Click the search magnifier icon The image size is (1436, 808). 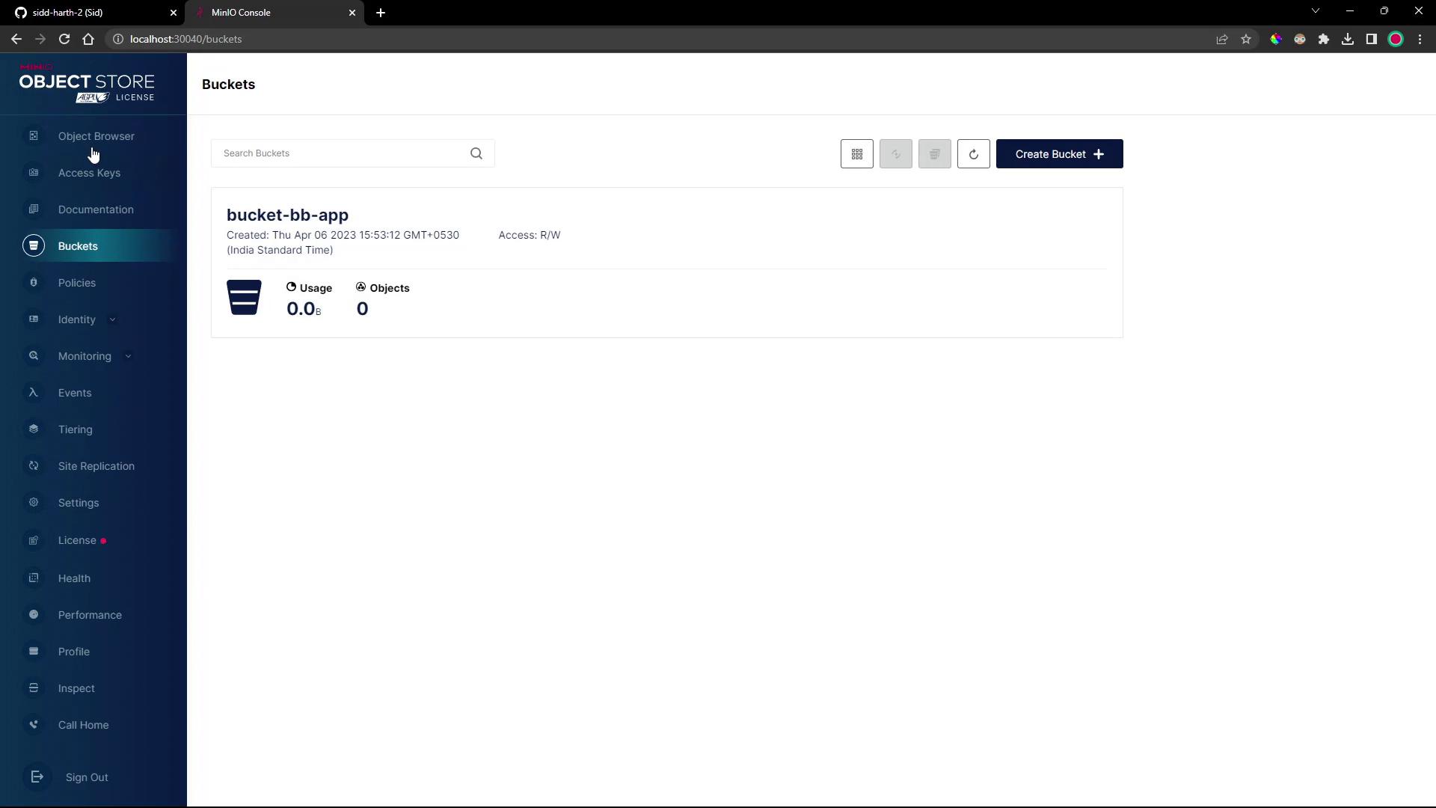pos(476,153)
